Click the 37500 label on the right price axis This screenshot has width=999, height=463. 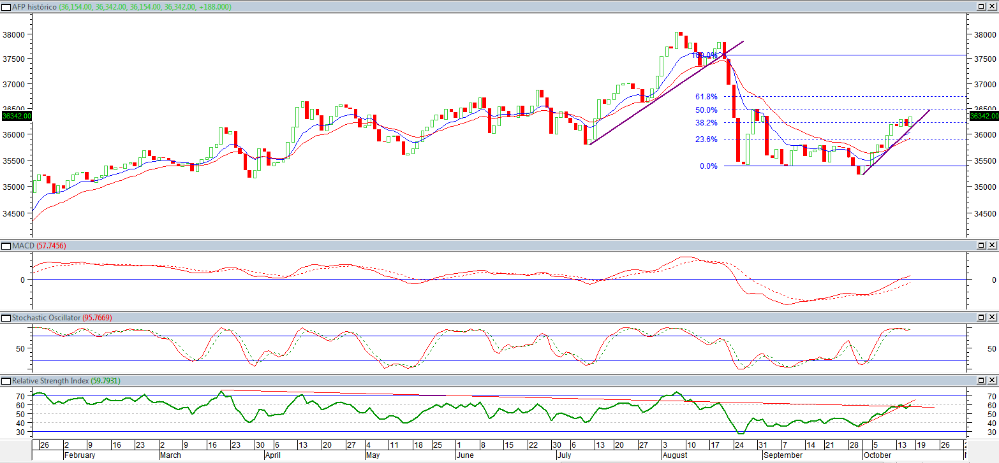[985, 59]
